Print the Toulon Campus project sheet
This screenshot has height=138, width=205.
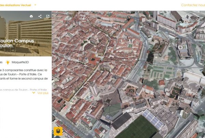click(x=31, y=16)
